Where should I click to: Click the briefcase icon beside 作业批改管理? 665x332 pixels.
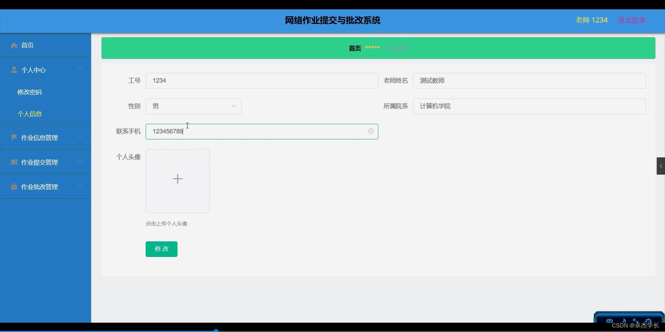[14, 187]
